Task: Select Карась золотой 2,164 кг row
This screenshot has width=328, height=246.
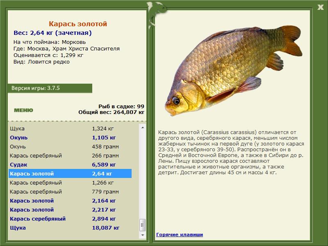Action: [70, 200]
